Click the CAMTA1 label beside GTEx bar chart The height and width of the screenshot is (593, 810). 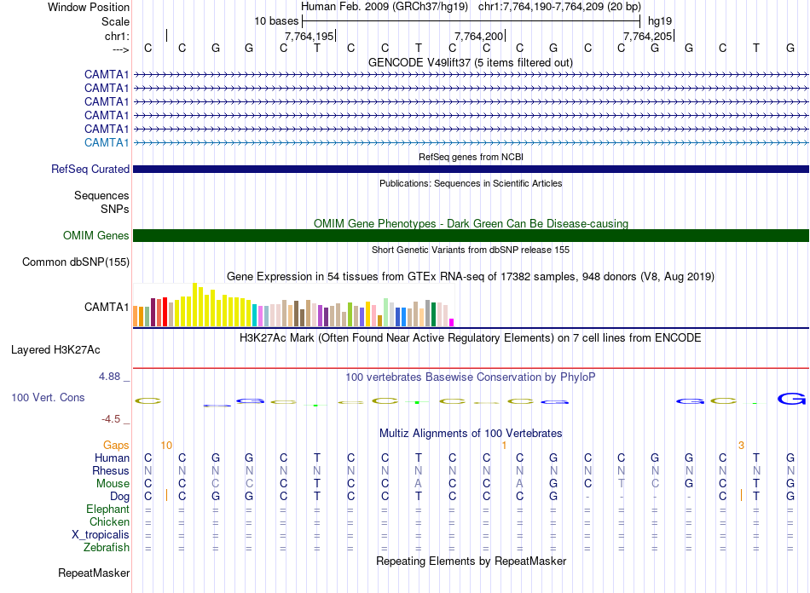[107, 308]
